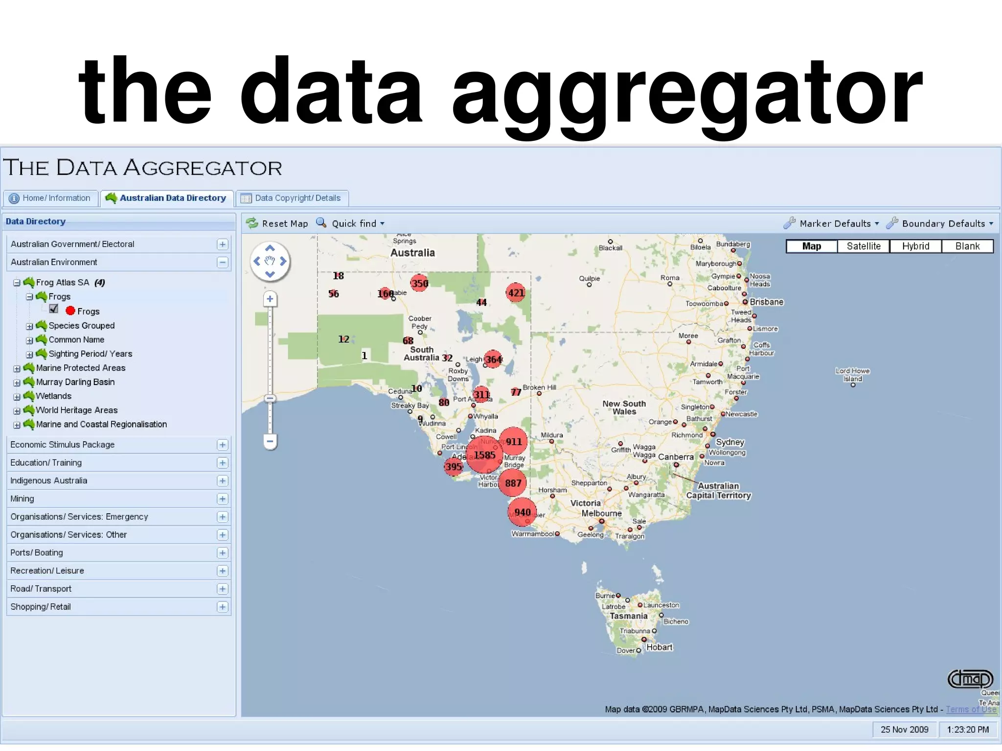This screenshot has height=751, width=1002.
Task: Expand the World Heritage Areas node
Action: [17, 411]
